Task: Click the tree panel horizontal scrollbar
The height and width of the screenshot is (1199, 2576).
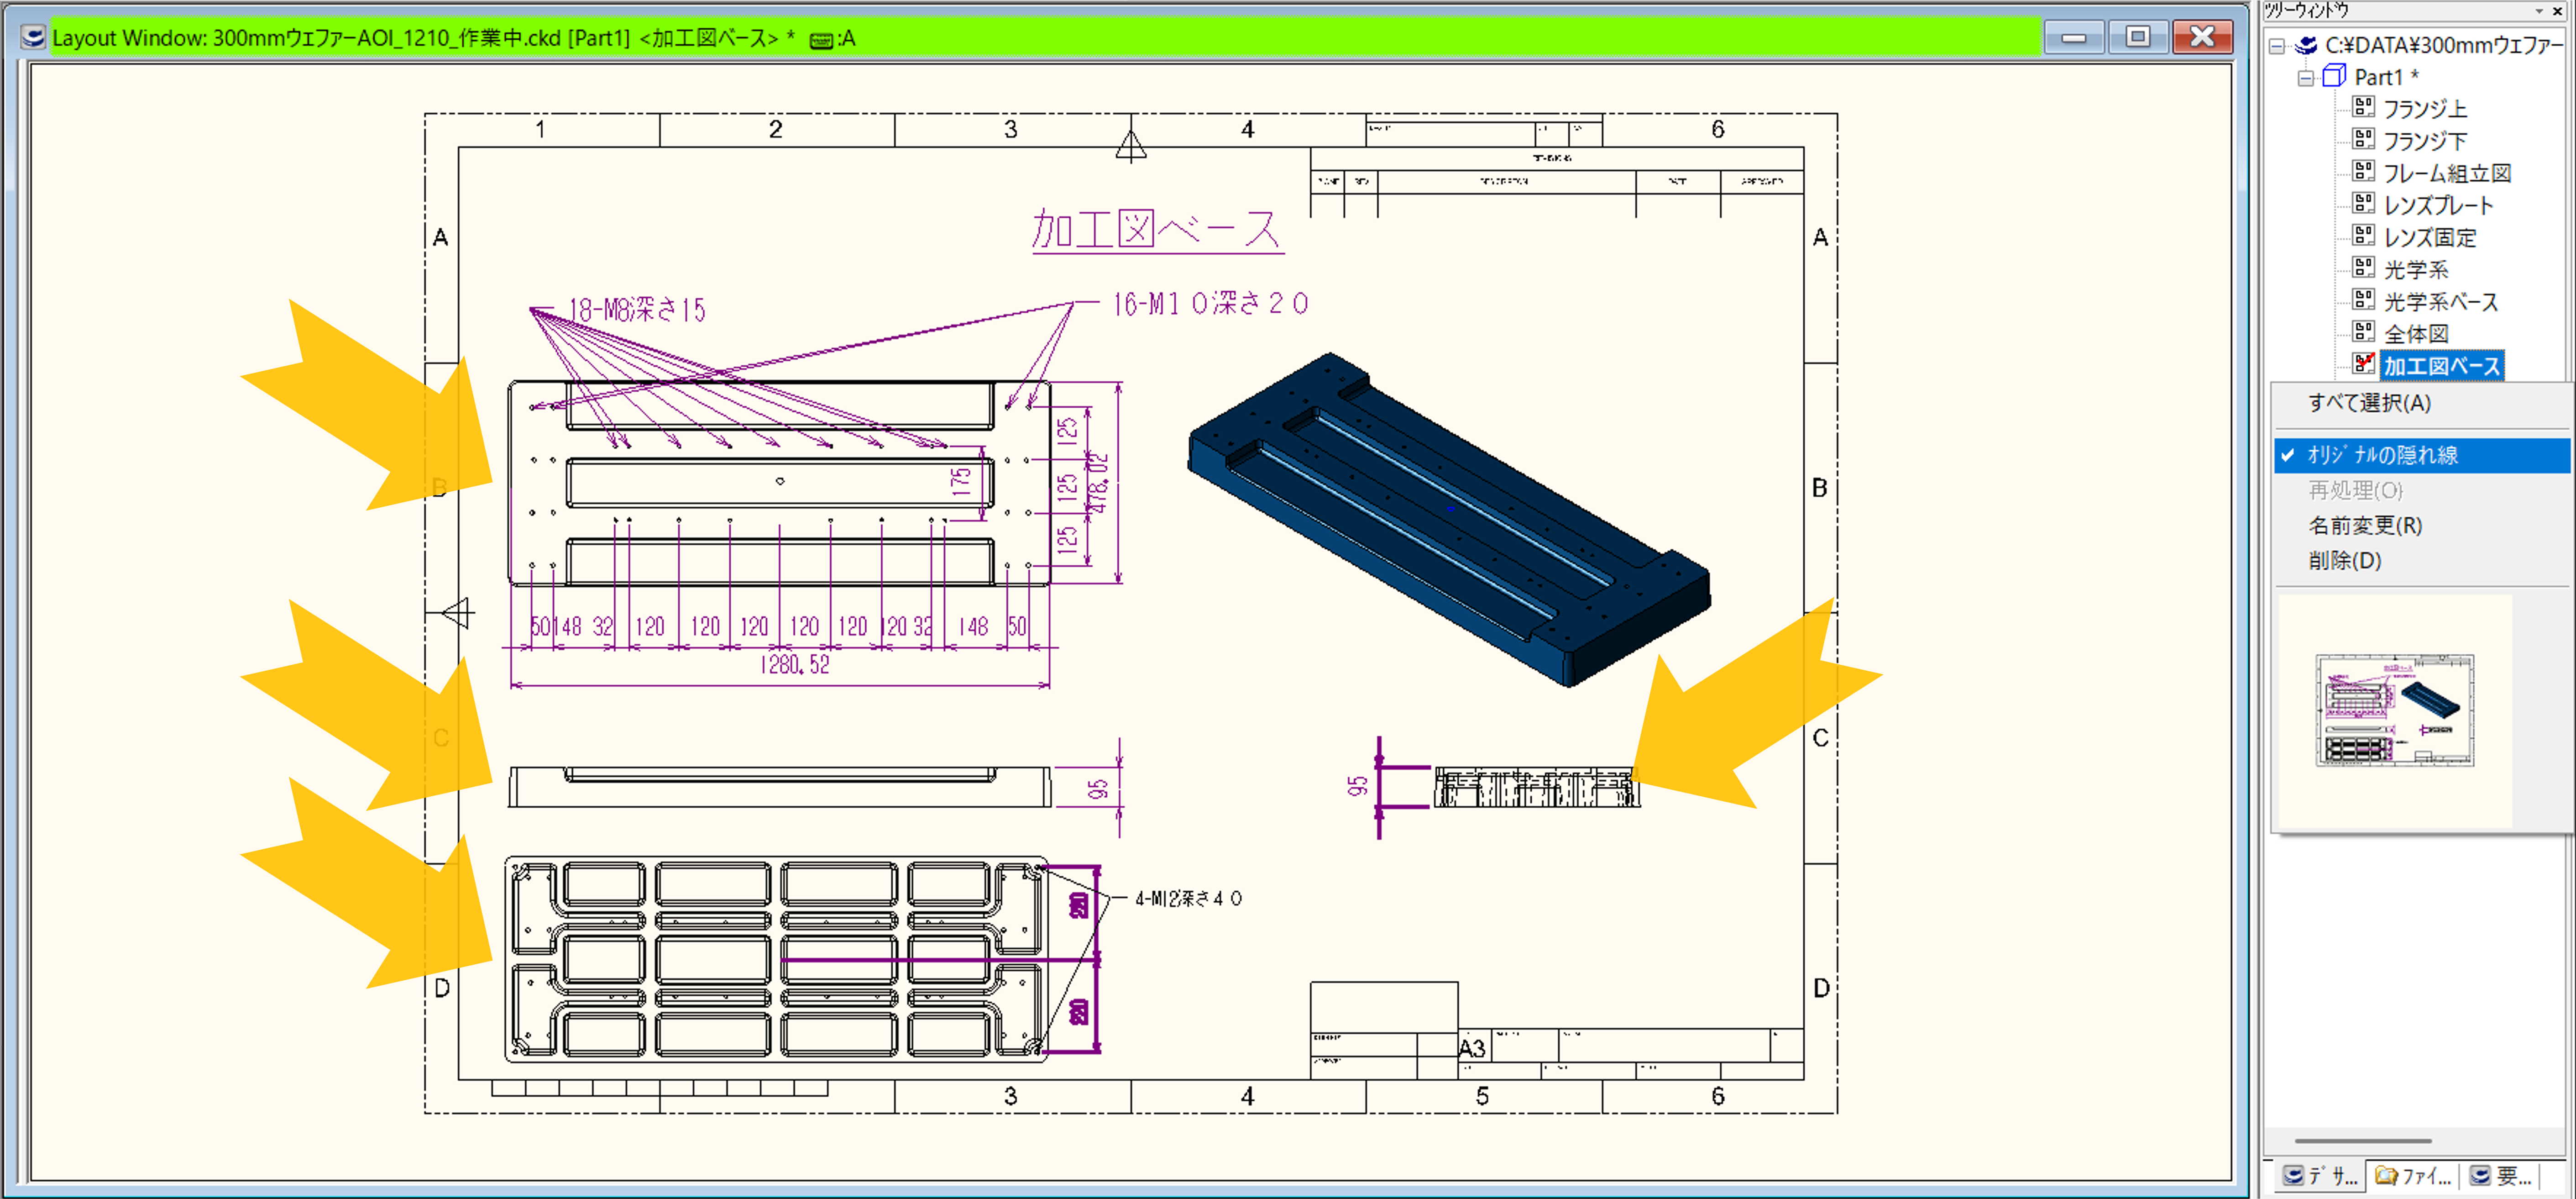Action: 2362,1140
